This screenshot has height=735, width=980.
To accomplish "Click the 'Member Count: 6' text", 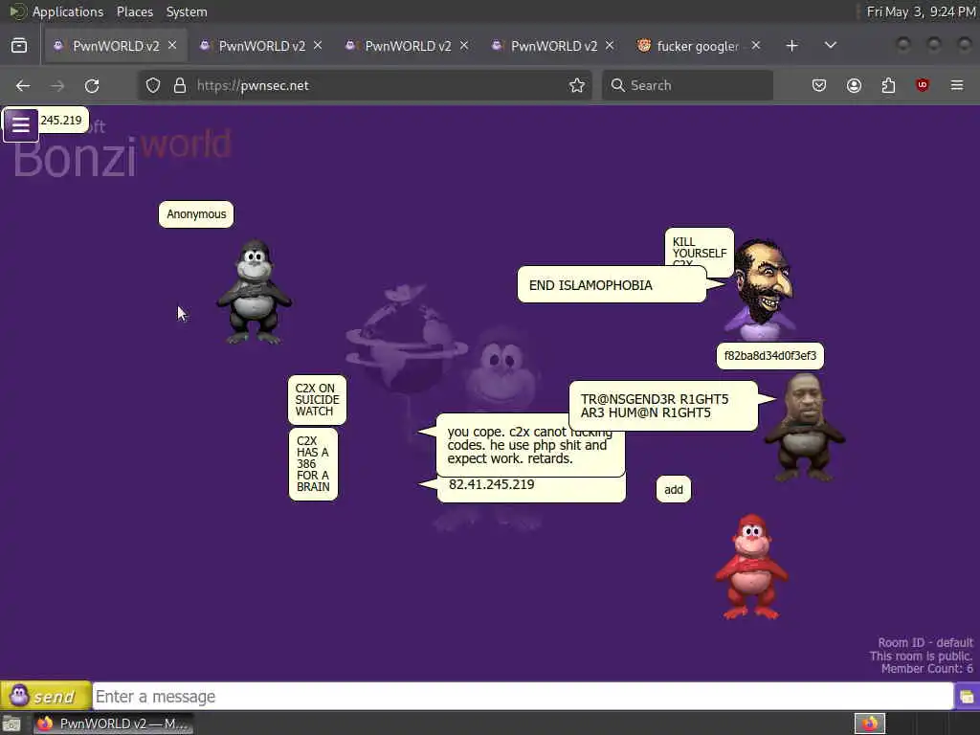I will coord(926,669).
